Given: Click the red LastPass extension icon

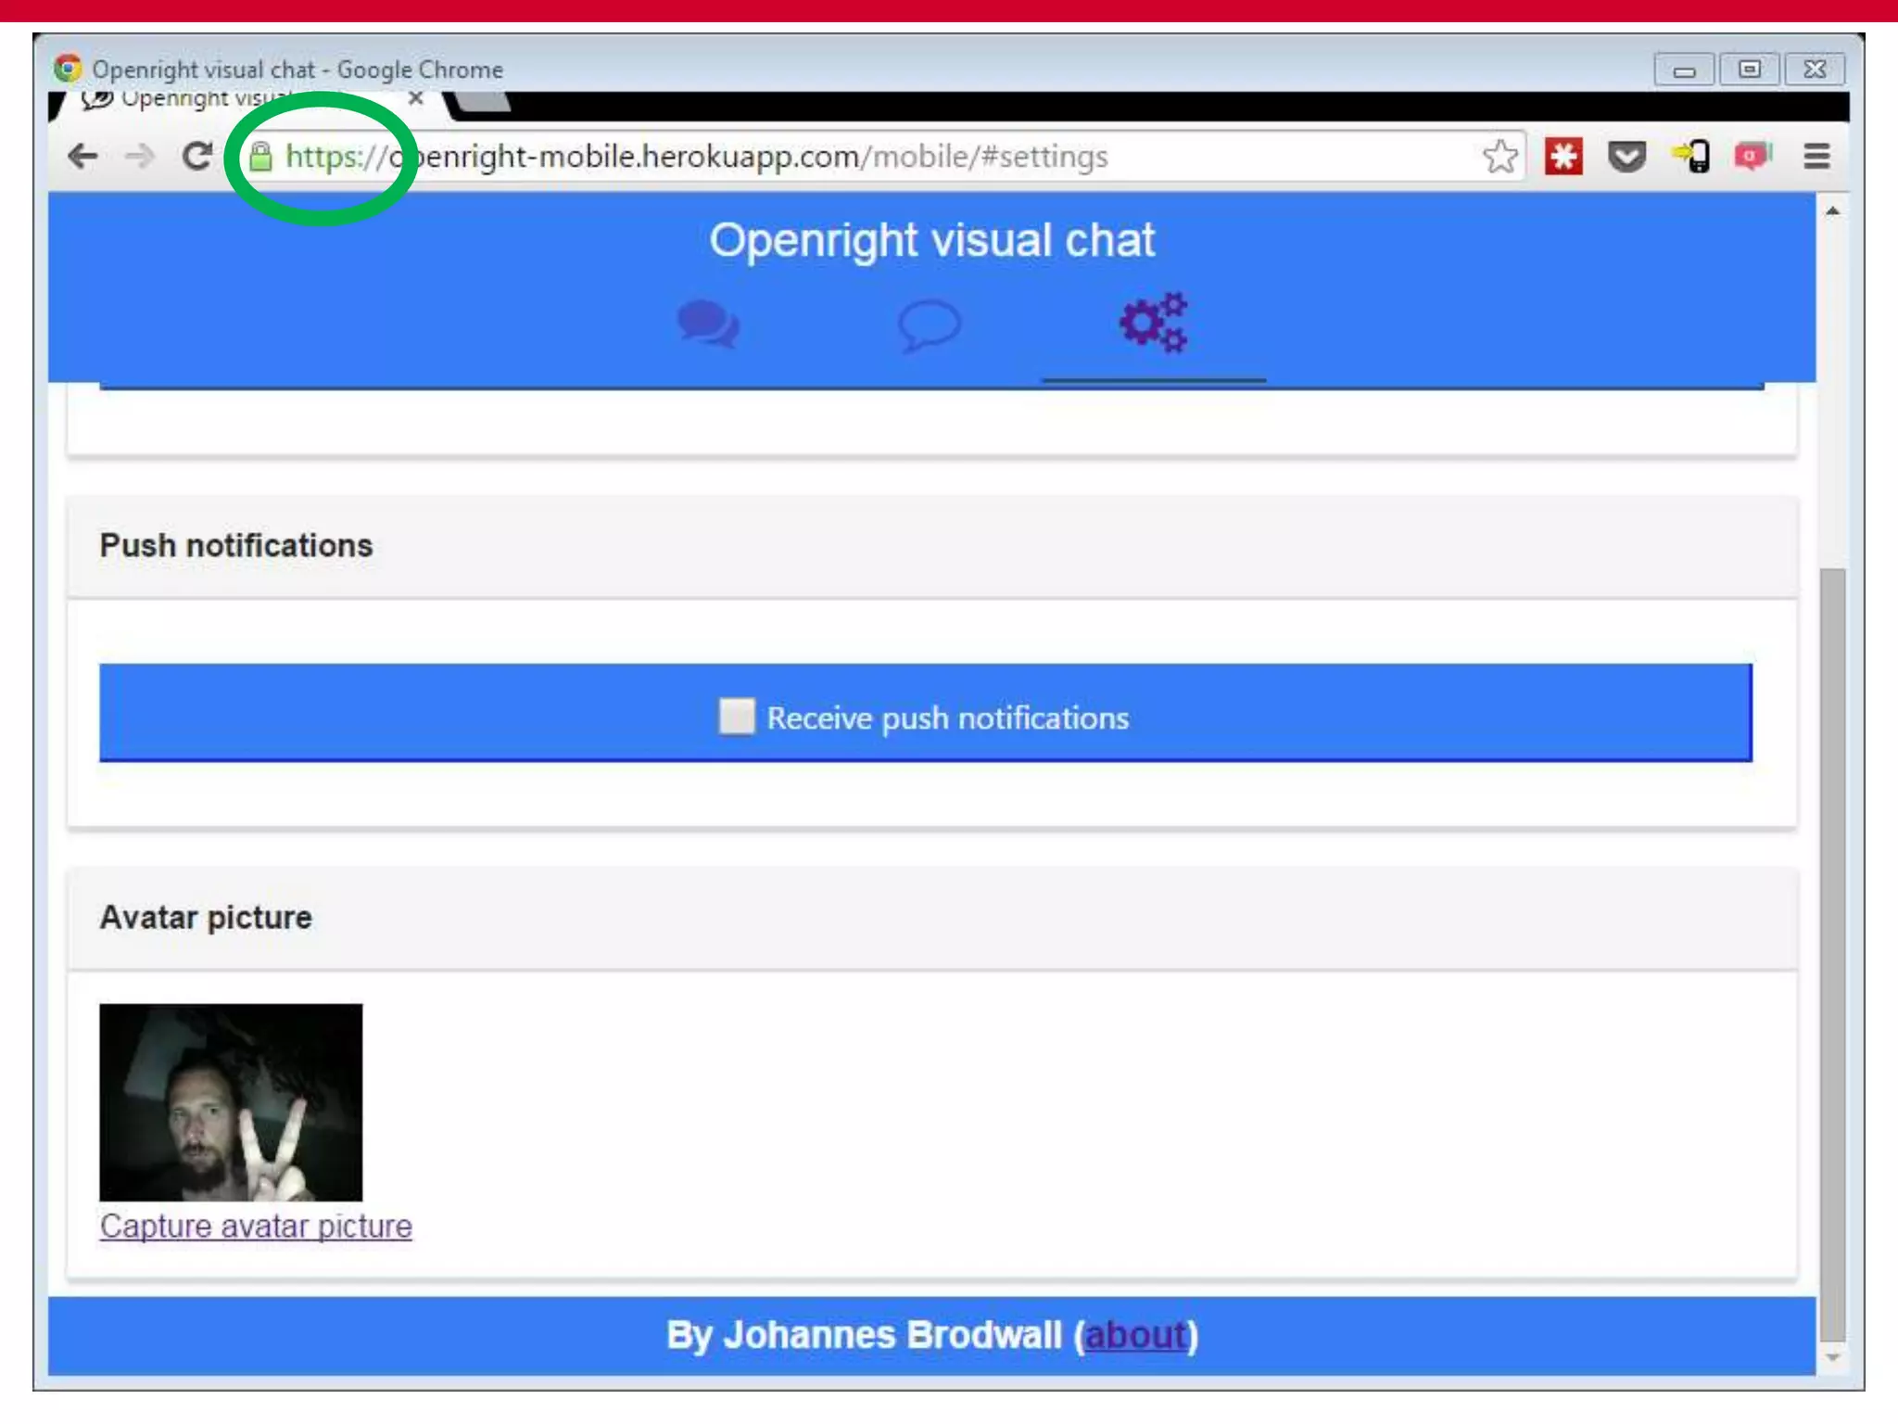Looking at the screenshot, I should pyautogui.click(x=1563, y=157).
